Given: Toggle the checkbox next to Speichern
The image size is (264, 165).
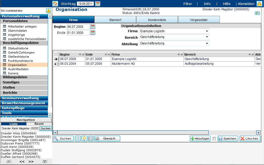Looking at the screenshot, I should click(214, 139).
